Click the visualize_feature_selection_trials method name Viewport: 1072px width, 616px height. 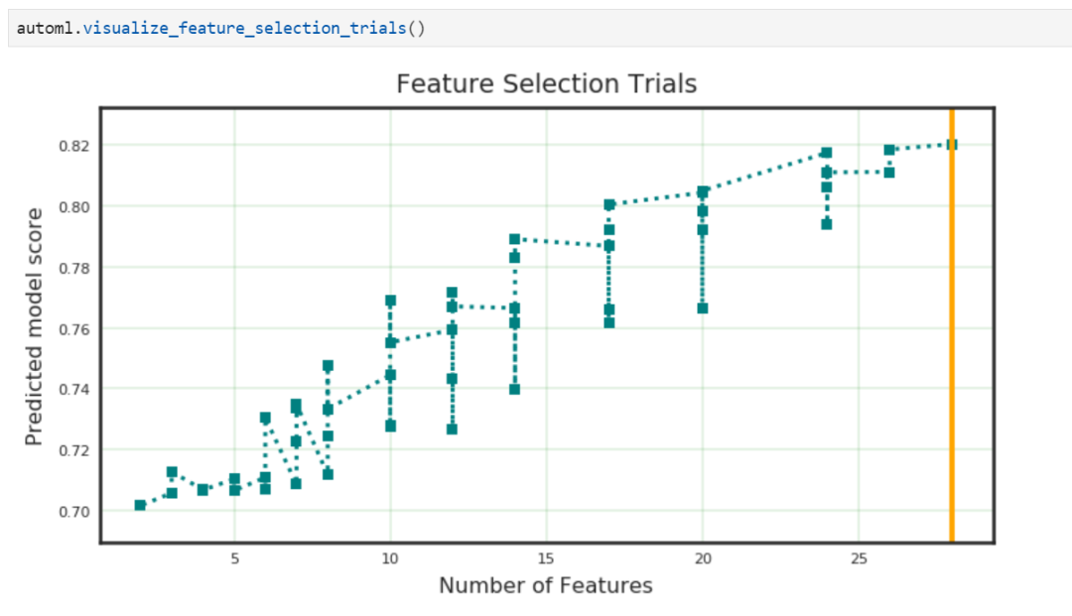(x=244, y=28)
